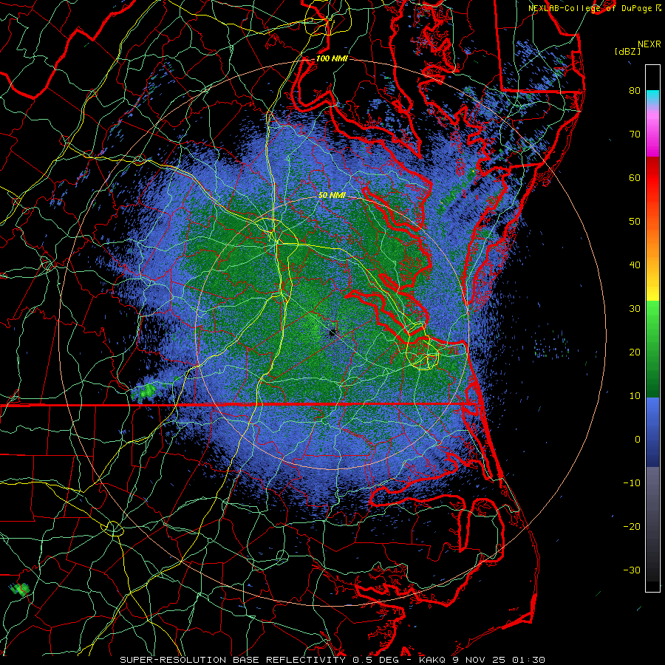This screenshot has height=665, width=665.
Task: Click the 50 dBZ scale value
Action: [635, 222]
